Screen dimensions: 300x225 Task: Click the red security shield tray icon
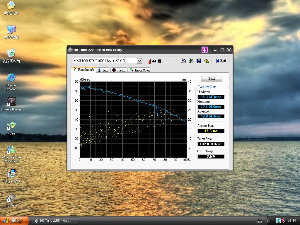(x=283, y=221)
